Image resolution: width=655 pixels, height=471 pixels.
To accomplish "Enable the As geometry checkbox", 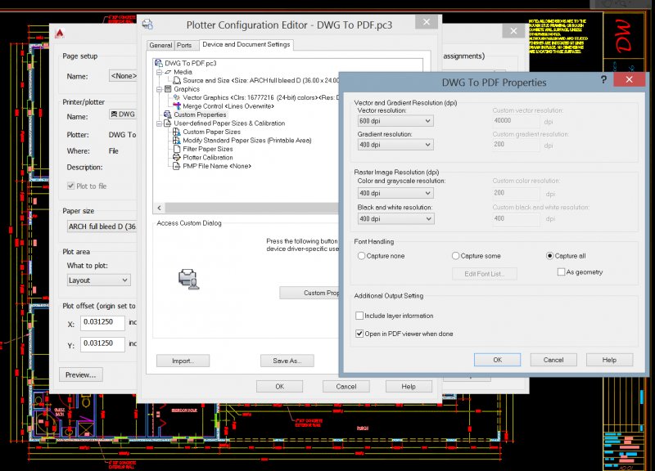I will coord(561,272).
